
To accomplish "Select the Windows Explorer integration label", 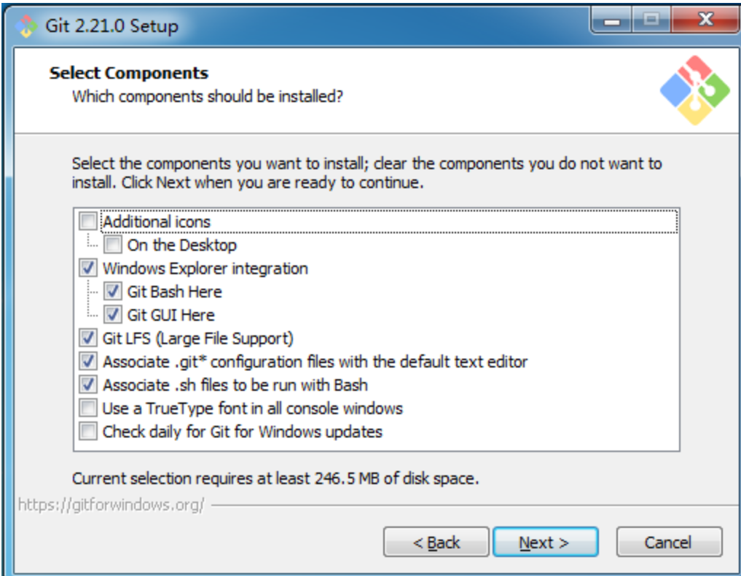I will [x=205, y=268].
